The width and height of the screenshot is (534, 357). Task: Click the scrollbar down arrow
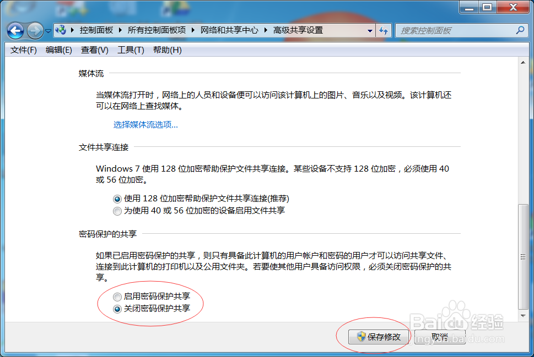tap(523, 316)
